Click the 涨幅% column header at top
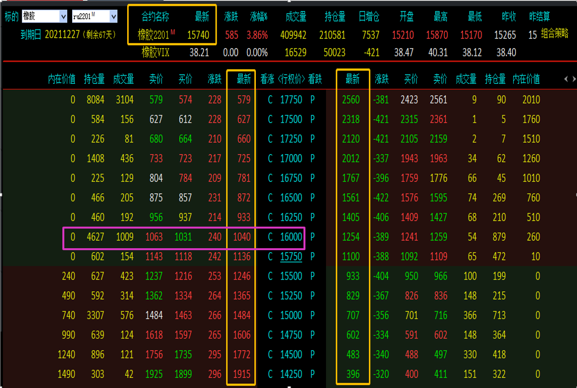 click(x=259, y=17)
